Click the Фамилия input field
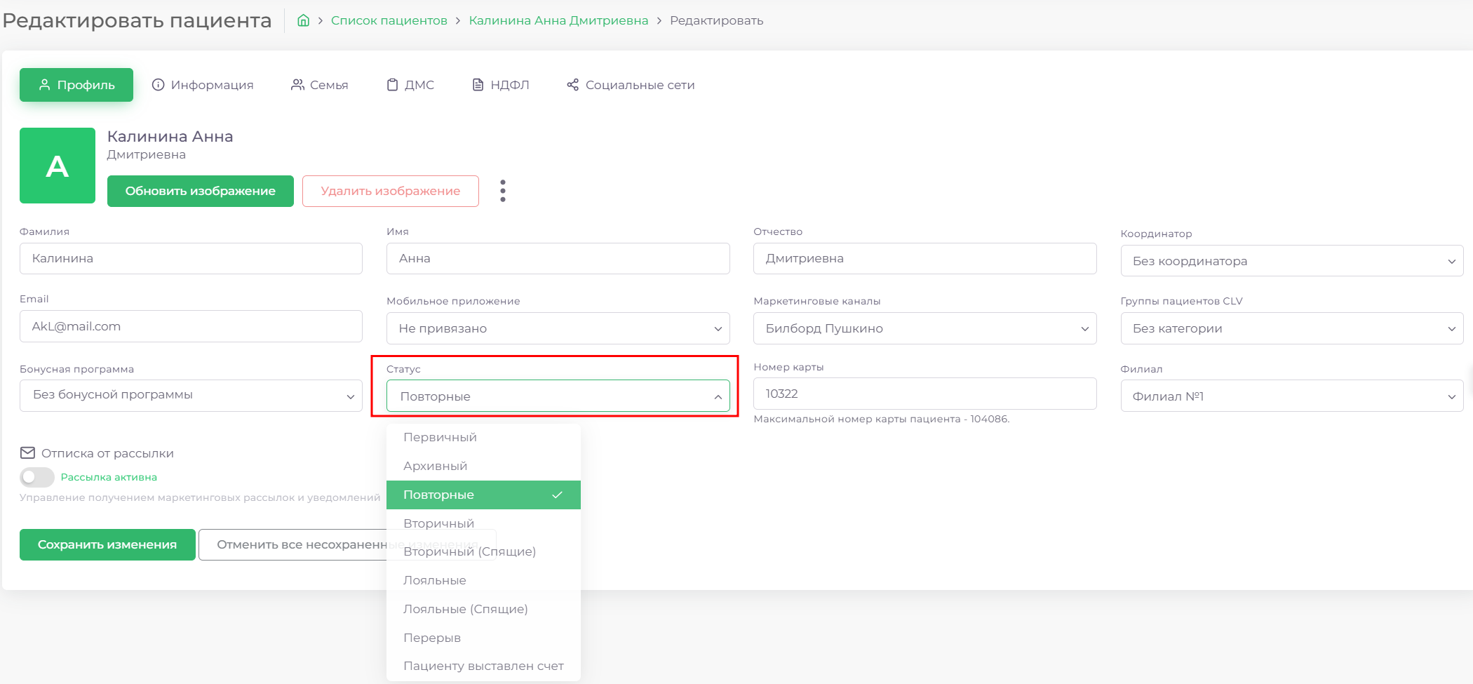Screen dimensions: 1473x684 191,258
